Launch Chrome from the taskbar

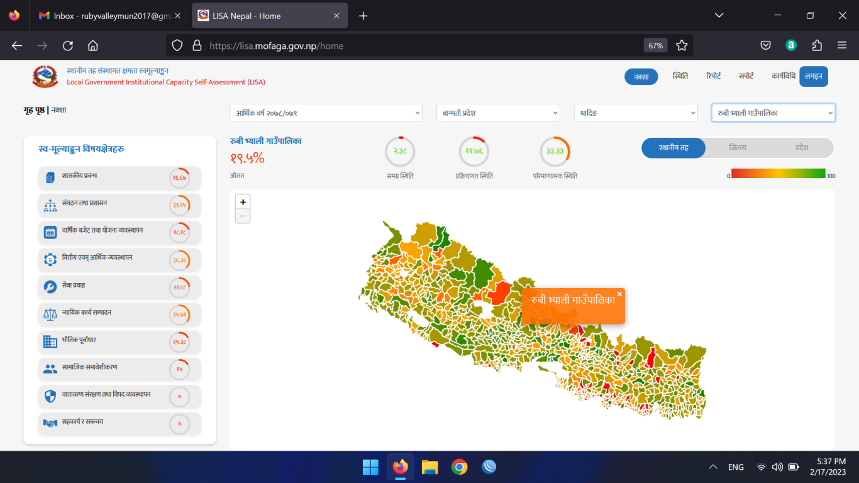pos(459,467)
